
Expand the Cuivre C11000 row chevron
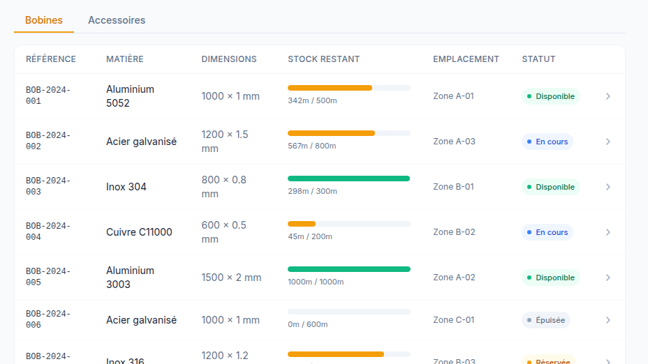608,232
